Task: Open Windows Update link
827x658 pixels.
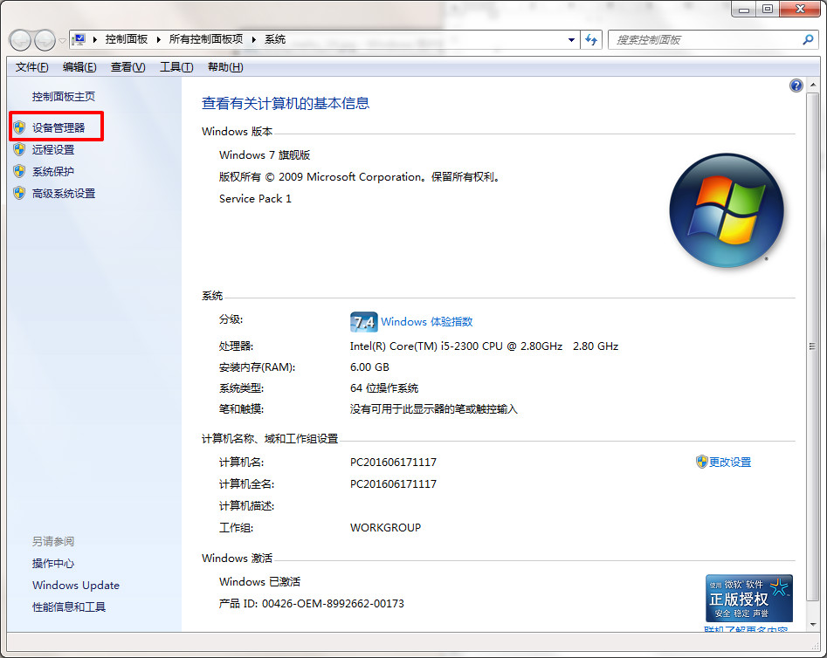Action: pyautogui.click(x=76, y=586)
